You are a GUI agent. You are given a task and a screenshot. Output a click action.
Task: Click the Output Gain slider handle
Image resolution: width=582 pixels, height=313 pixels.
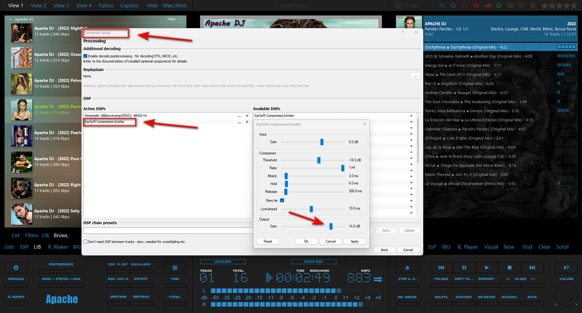(x=331, y=226)
